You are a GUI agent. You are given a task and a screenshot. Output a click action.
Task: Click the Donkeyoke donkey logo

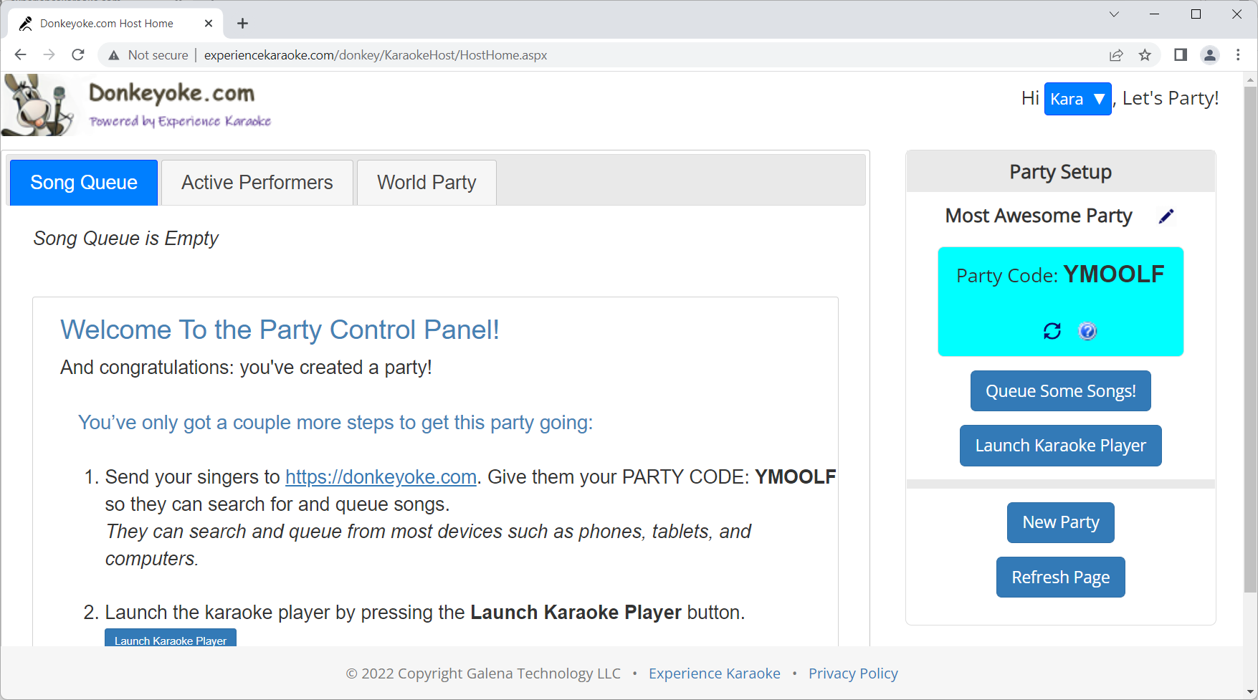pos(38,106)
